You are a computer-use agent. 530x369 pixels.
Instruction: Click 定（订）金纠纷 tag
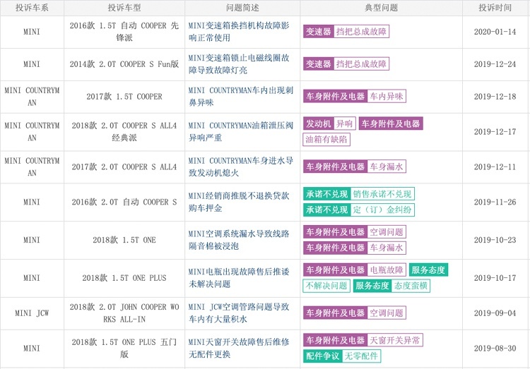pos(382,210)
